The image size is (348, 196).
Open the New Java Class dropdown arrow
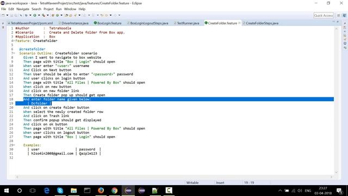[61, 15]
